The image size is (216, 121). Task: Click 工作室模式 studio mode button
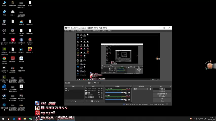pos(162,96)
